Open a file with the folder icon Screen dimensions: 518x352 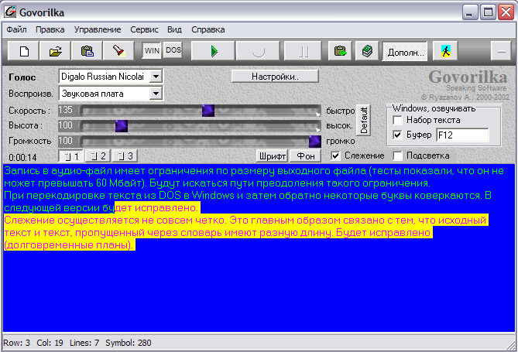click(x=55, y=51)
